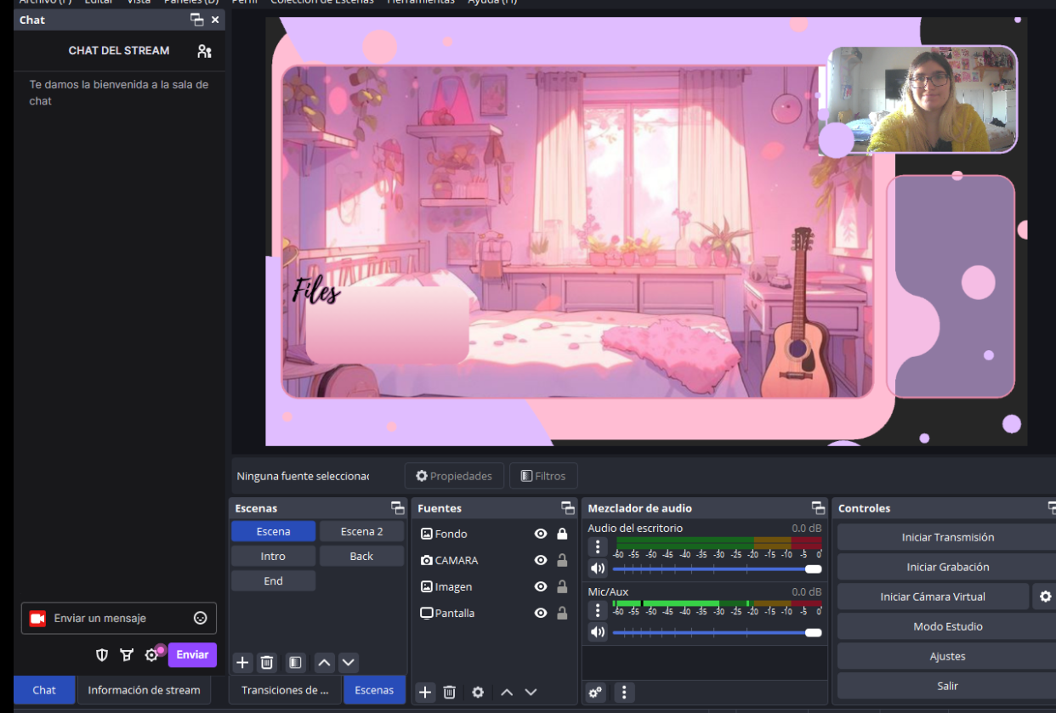Viewport: 1056px width, 713px height.
Task: Unlock the Fondo source
Action: click(562, 534)
